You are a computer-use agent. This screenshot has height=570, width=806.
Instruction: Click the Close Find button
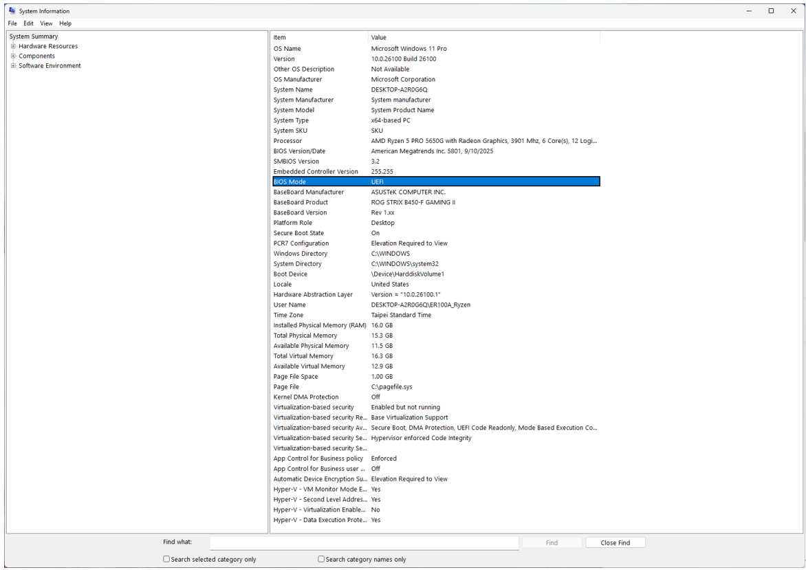coord(615,542)
